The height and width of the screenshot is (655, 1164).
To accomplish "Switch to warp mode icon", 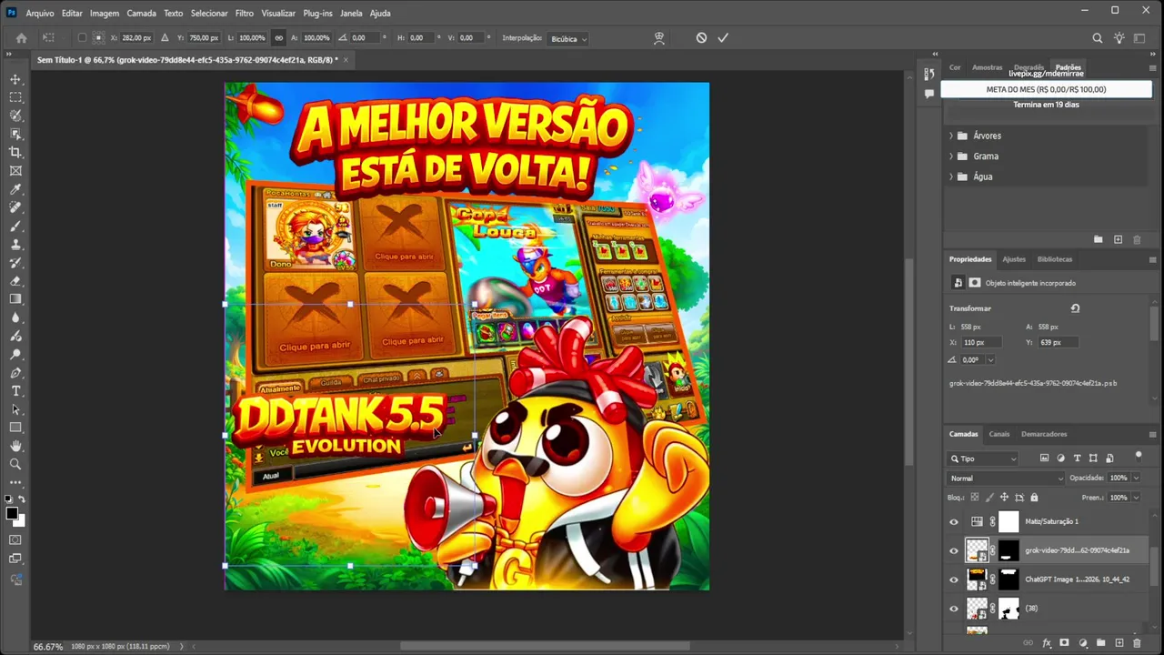I will point(659,38).
